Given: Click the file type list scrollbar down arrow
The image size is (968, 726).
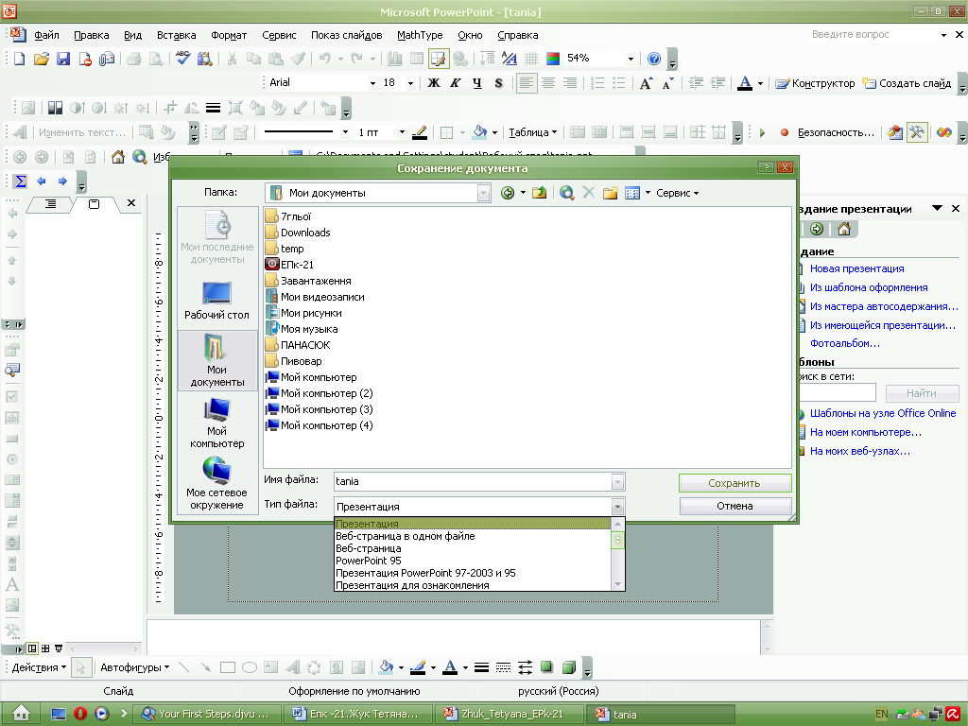Looking at the screenshot, I should click(617, 584).
